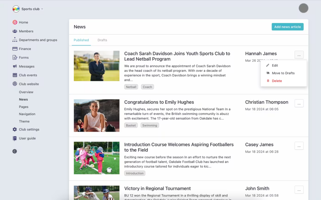This screenshot has width=321, height=200.
Task: Open Overview under Club website
Action: (x=26, y=92)
